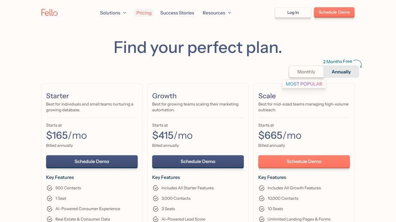Go to the Pricing page tab
Viewport: 396px width, 222px height.
(x=144, y=13)
